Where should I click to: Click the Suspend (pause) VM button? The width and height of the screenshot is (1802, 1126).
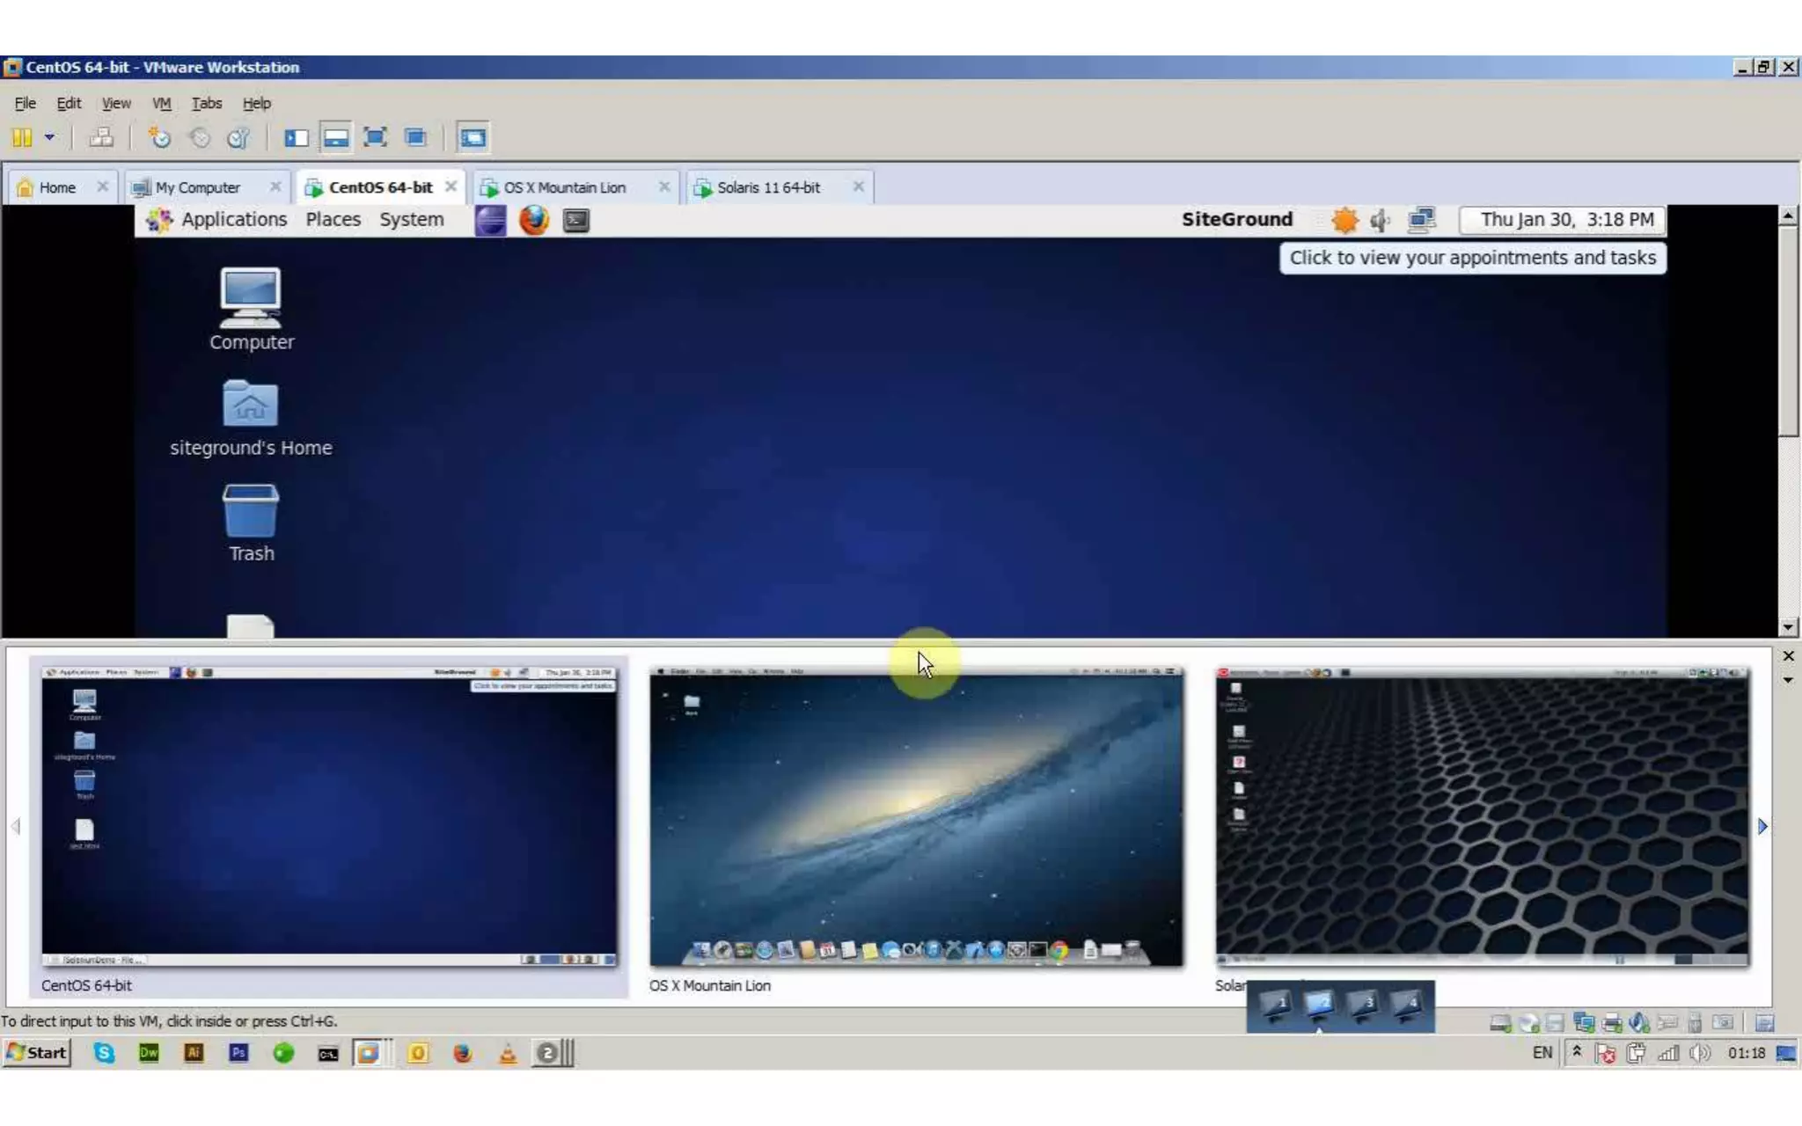[22, 137]
